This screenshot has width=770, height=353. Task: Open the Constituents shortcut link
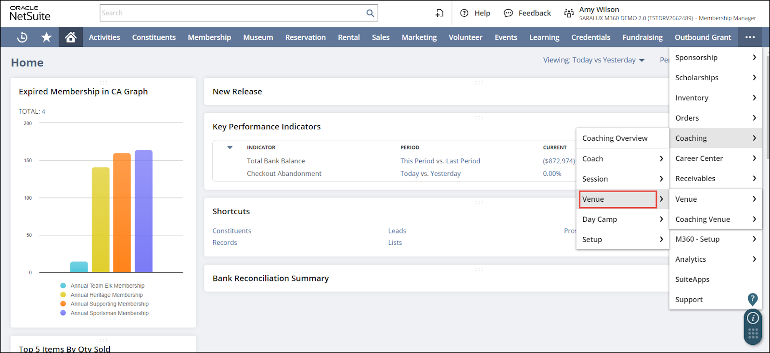tap(232, 231)
